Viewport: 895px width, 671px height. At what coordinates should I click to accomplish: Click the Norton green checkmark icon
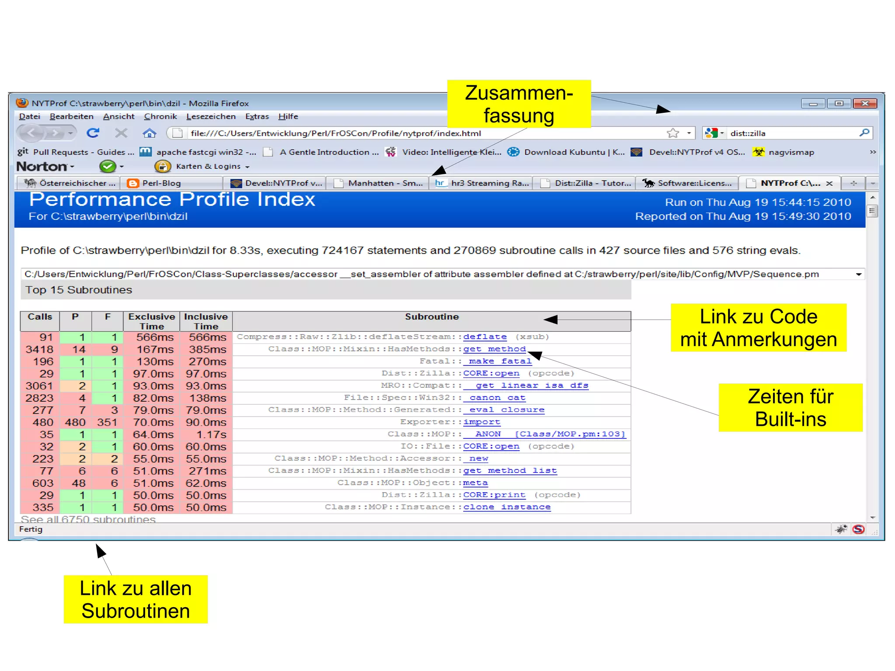point(107,166)
